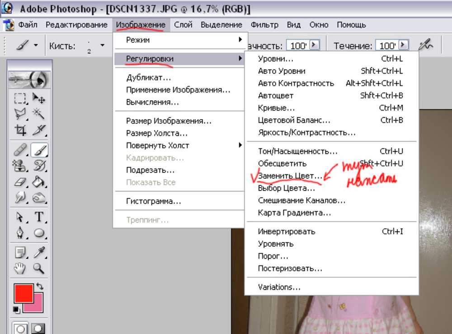Click the Течение value field

(x=387, y=45)
